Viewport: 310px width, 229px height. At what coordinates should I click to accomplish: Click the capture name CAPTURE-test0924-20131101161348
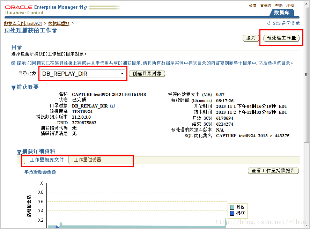(x=109, y=95)
